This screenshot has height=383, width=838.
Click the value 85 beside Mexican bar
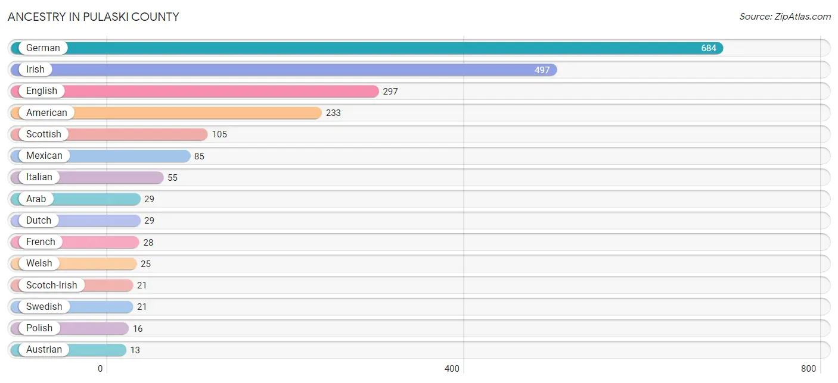coord(199,156)
